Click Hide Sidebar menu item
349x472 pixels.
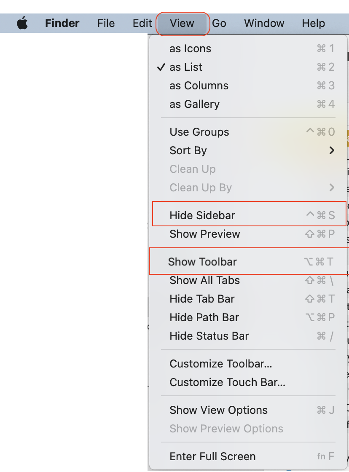202,215
